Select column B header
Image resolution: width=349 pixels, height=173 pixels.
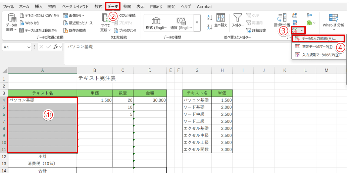click(x=95, y=71)
